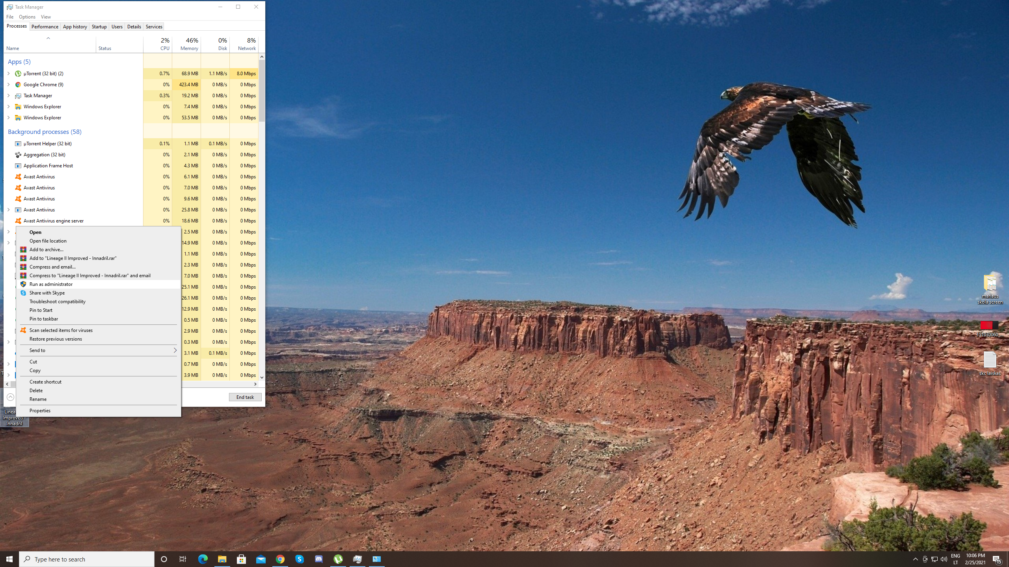This screenshot has width=1009, height=567.
Task: Click the Fewer details arrow icon
Action: (x=11, y=397)
